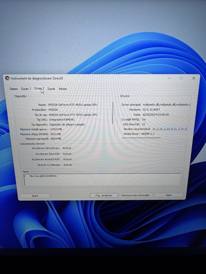Viewport: 206px width, 274px height.
Task: Click the Cu siglă WHQL value Da
Action: [144, 119]
